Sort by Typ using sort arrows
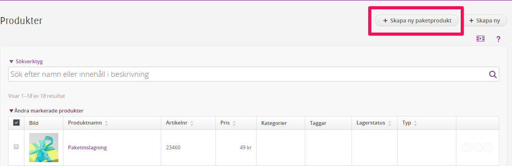Image resolution: width=512 pixels, height=166 pixels. (x=415, y=123)
